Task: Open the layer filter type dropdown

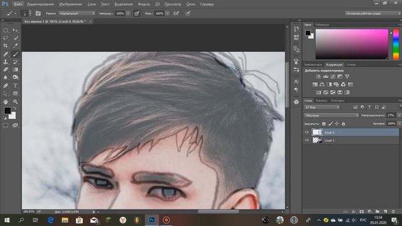Action: pyautogui.click(x=322, y=107)
